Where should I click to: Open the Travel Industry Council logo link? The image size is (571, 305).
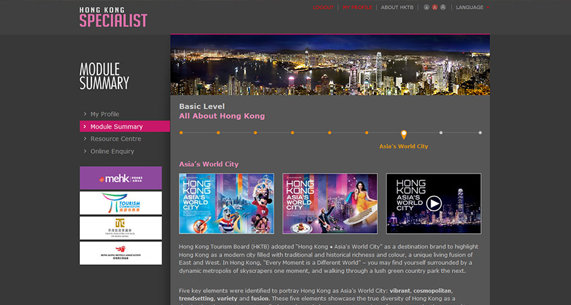(x=121, y=228)
